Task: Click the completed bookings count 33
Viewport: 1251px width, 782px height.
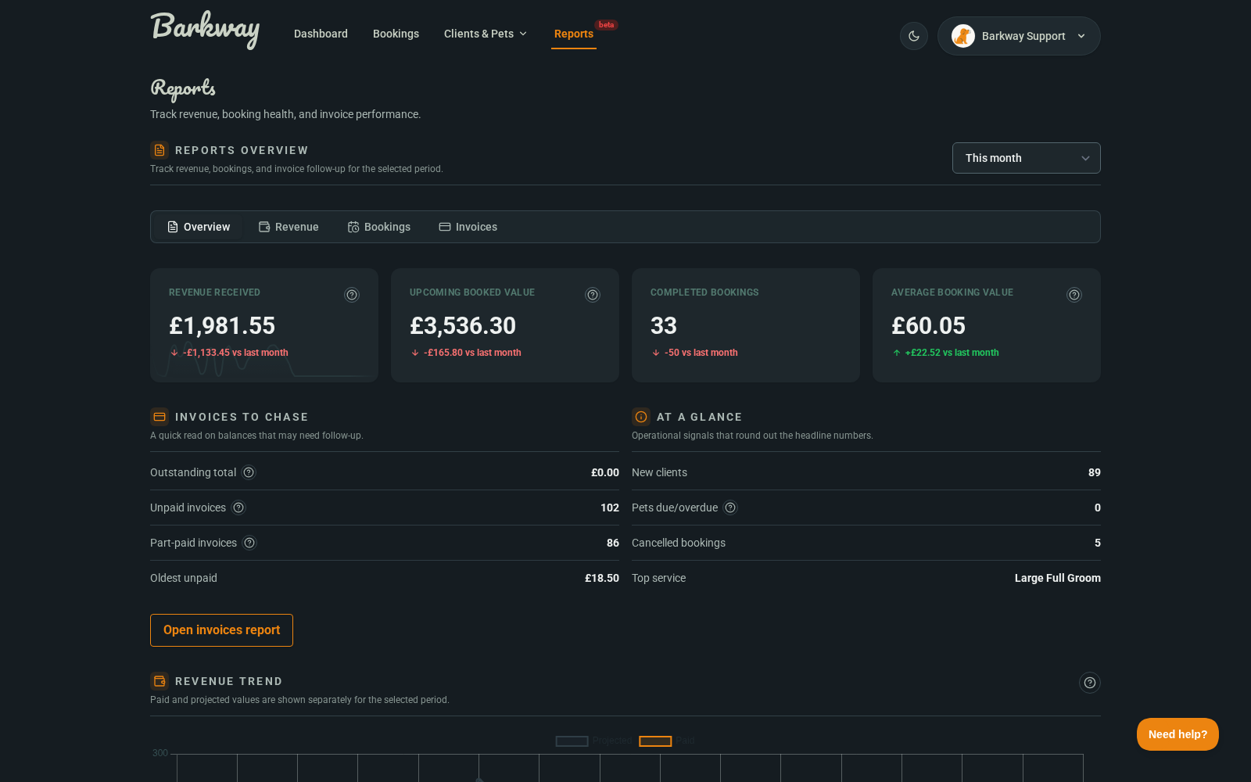Action: [x=664, y=325]
